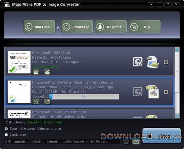Screen dimensions: 184x149
Task: Click the browse/edit destination icon under ew09101.pdf
Action: pos(47,72)
